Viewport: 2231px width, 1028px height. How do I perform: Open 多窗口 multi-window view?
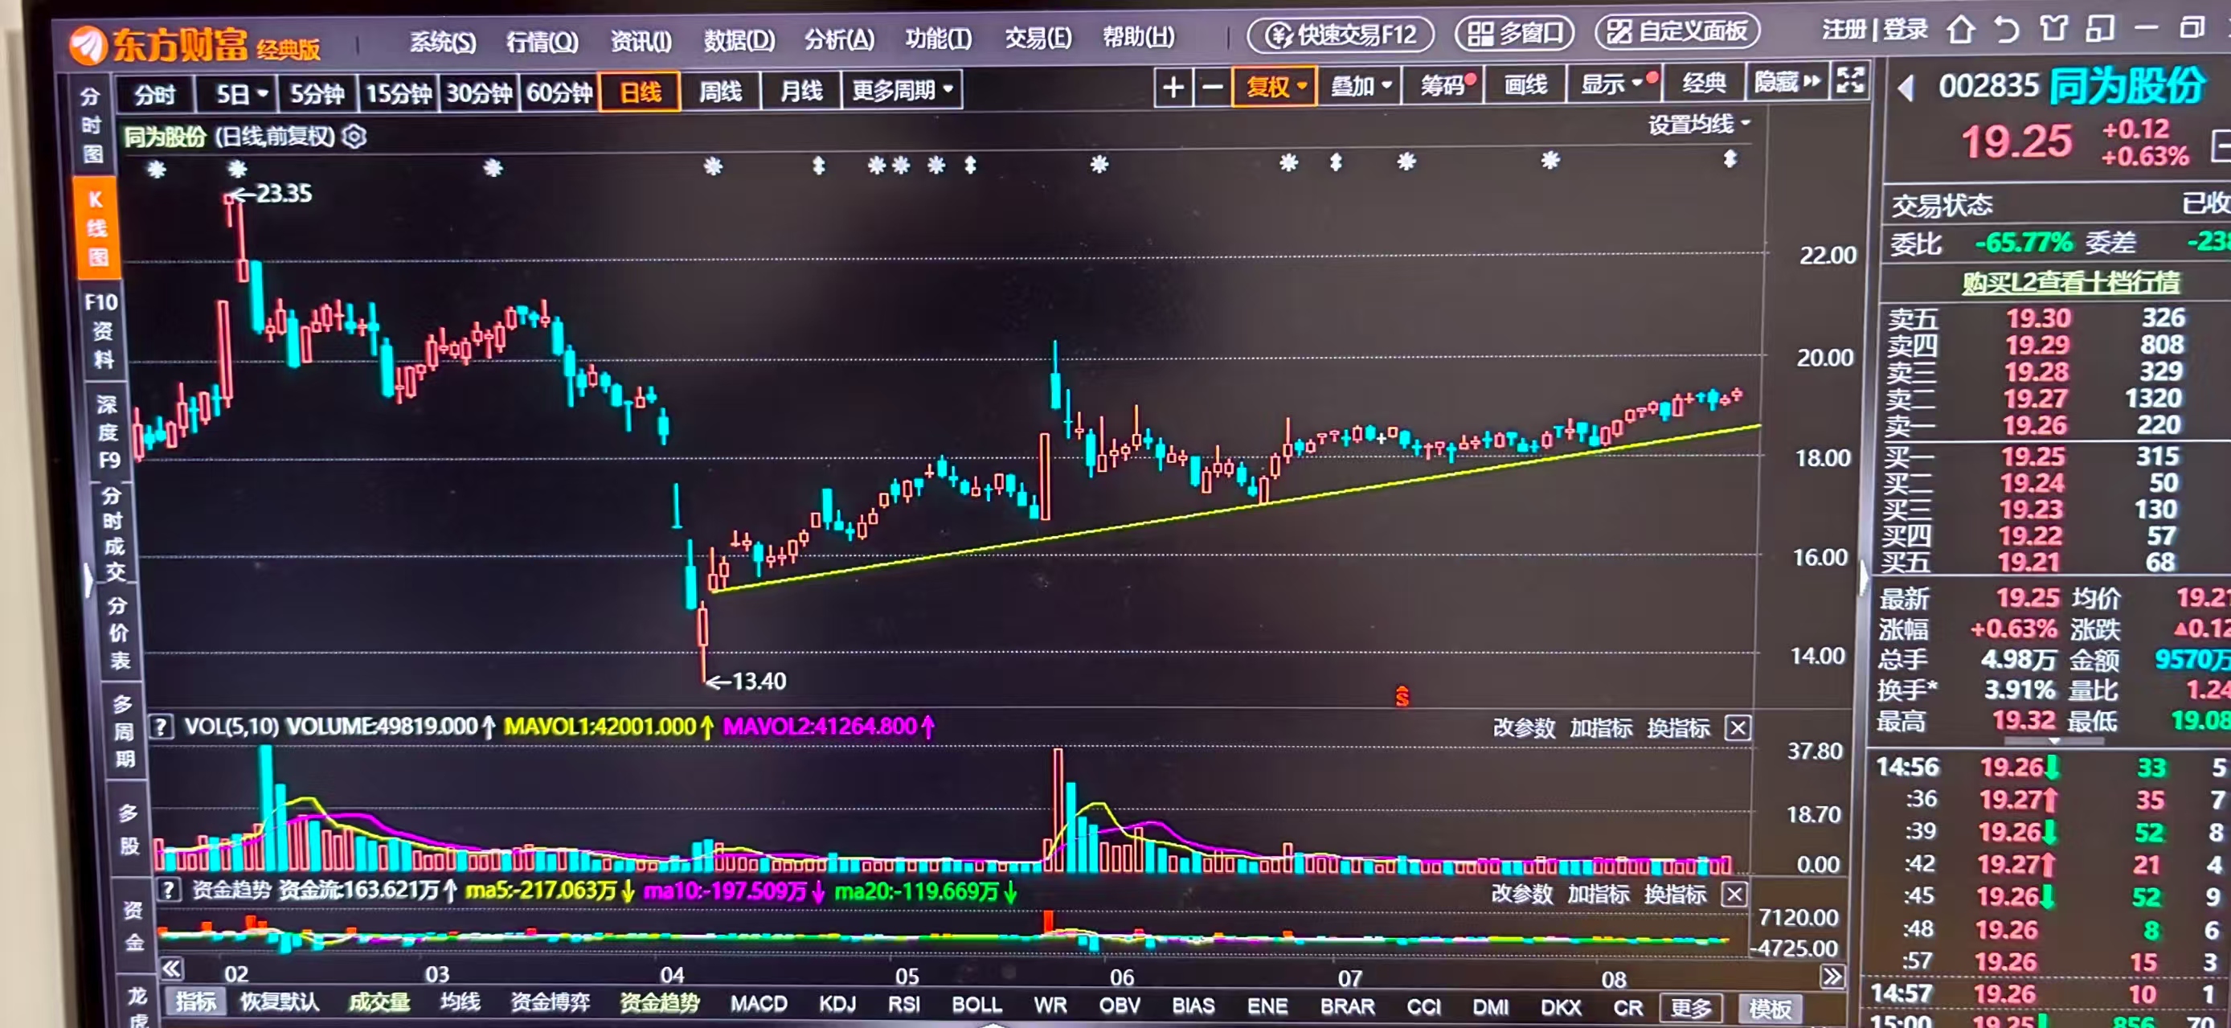(x=1516, y=34)
